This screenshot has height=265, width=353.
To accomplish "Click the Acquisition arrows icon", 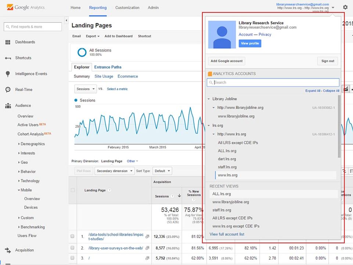I will [8, 250].
